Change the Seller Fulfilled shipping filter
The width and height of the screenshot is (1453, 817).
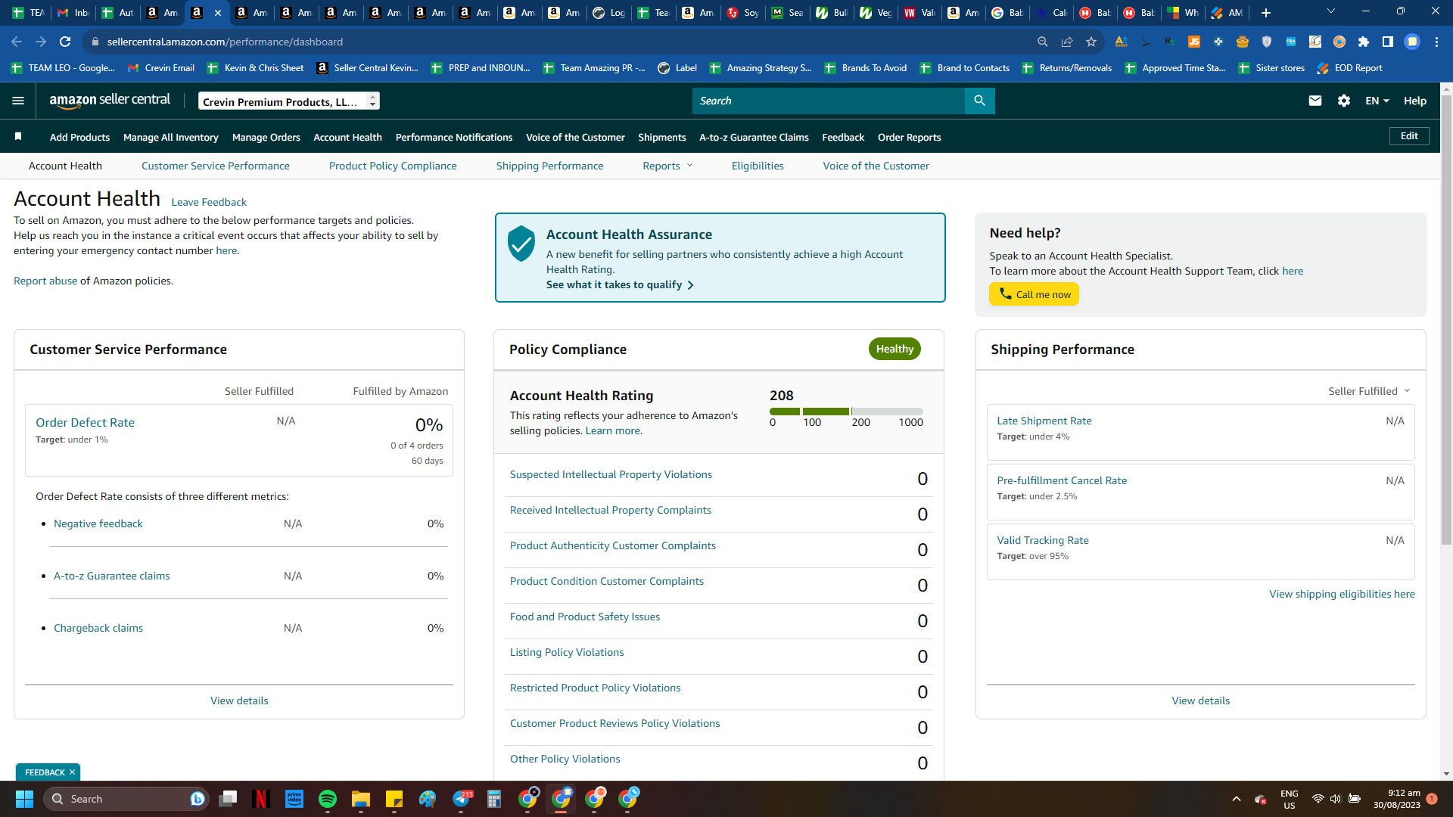click(x=1369, y=391)
